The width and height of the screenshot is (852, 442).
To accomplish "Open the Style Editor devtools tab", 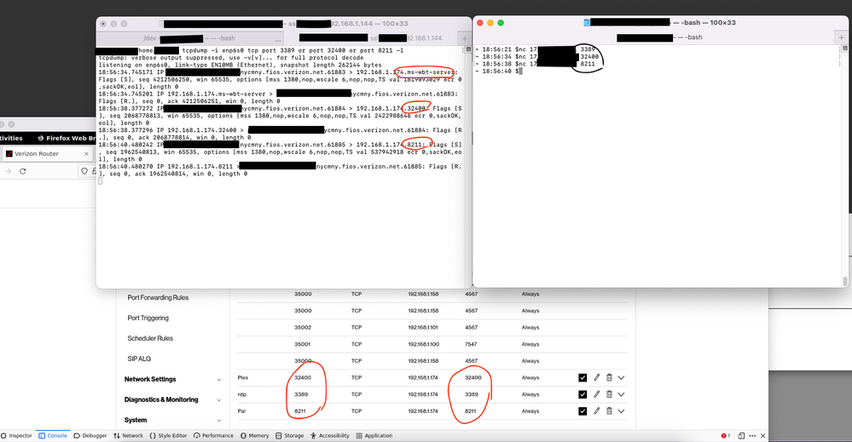I will [168, 435].
